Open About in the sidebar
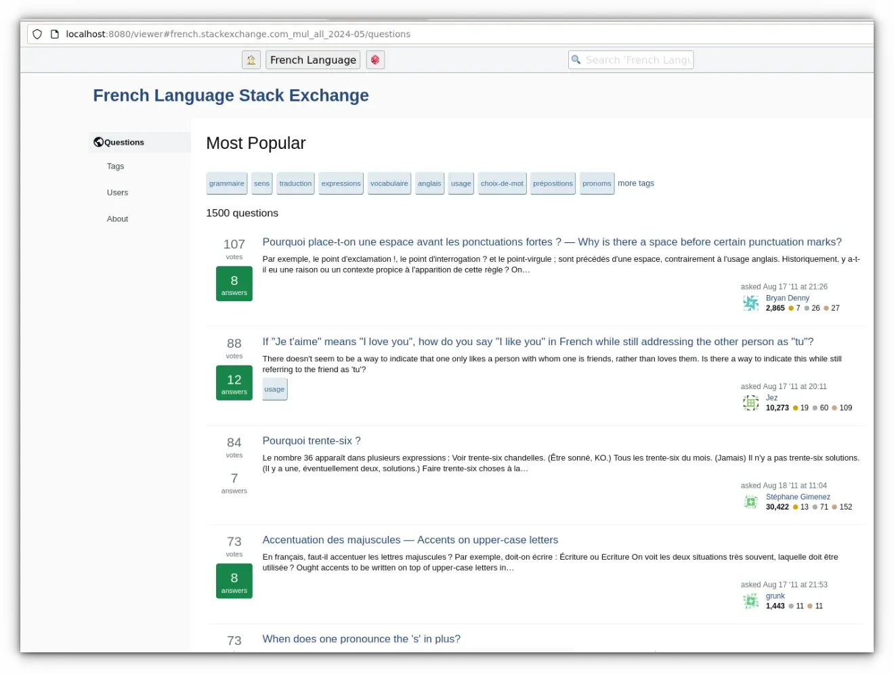 click(x=117, y=219)
